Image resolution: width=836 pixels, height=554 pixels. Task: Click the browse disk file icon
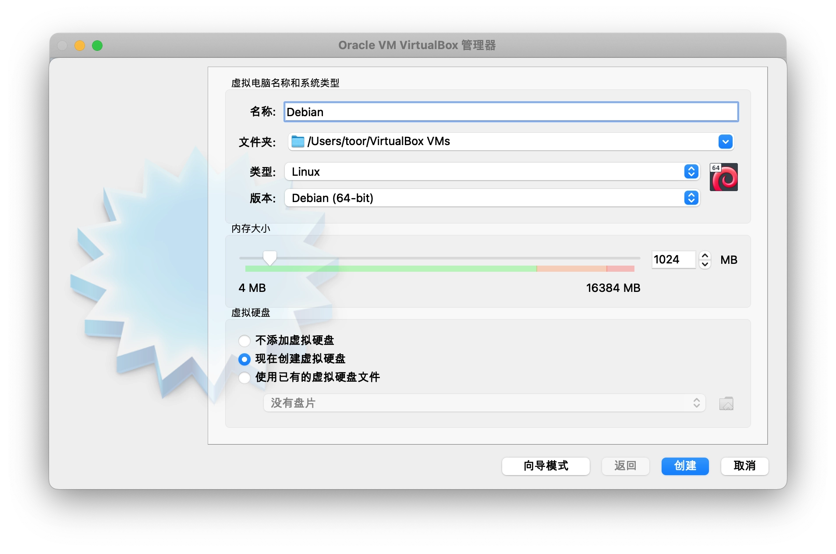click(x=726, y=403)
